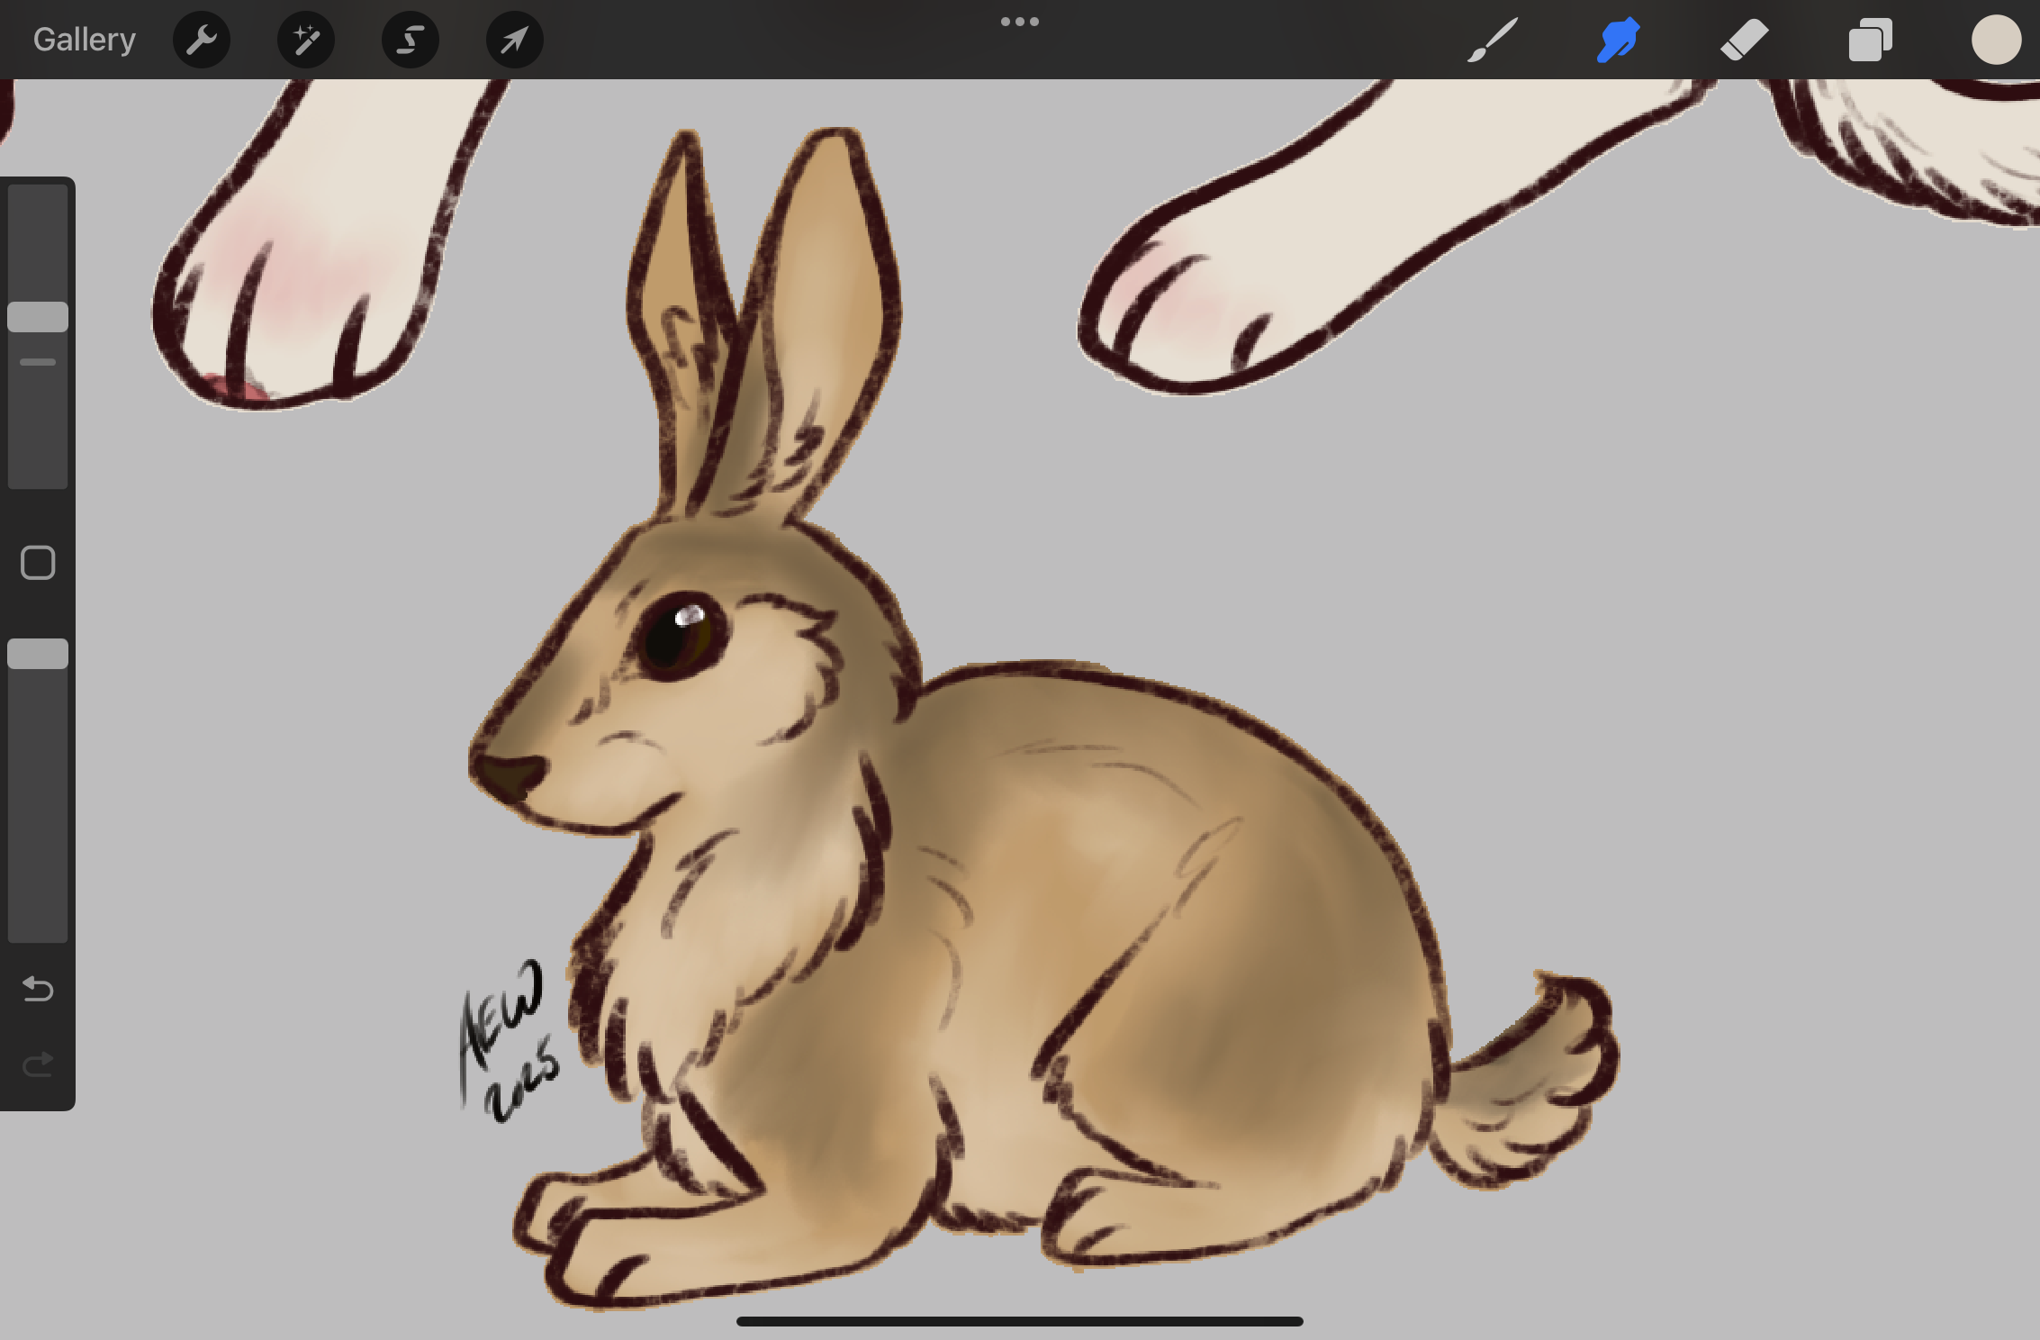Select the Paint brush tool
2040x1340 pixels.
1492,40
